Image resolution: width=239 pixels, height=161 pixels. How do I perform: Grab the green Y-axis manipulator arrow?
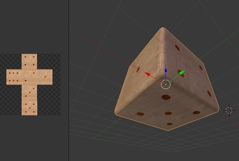tap(182, 73)
